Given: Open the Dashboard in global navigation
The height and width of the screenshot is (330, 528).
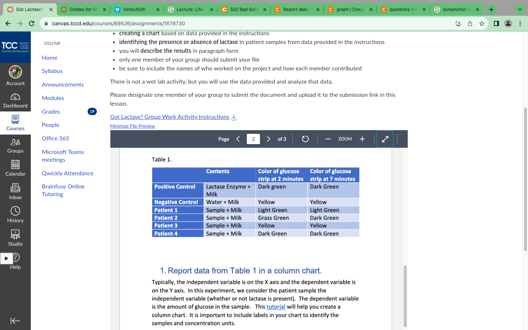Looking at the screenshot, I should [15, 100].
